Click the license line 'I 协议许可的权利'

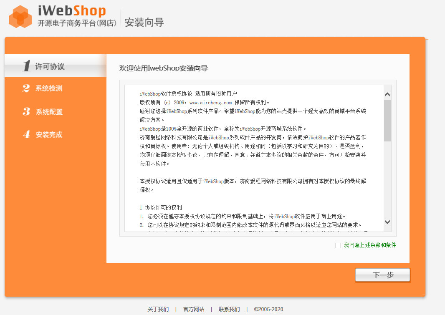pos(161,207)
